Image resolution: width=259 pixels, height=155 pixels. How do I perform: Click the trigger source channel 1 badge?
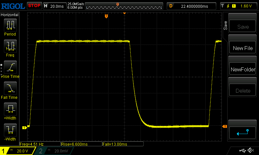coord(234,6)
